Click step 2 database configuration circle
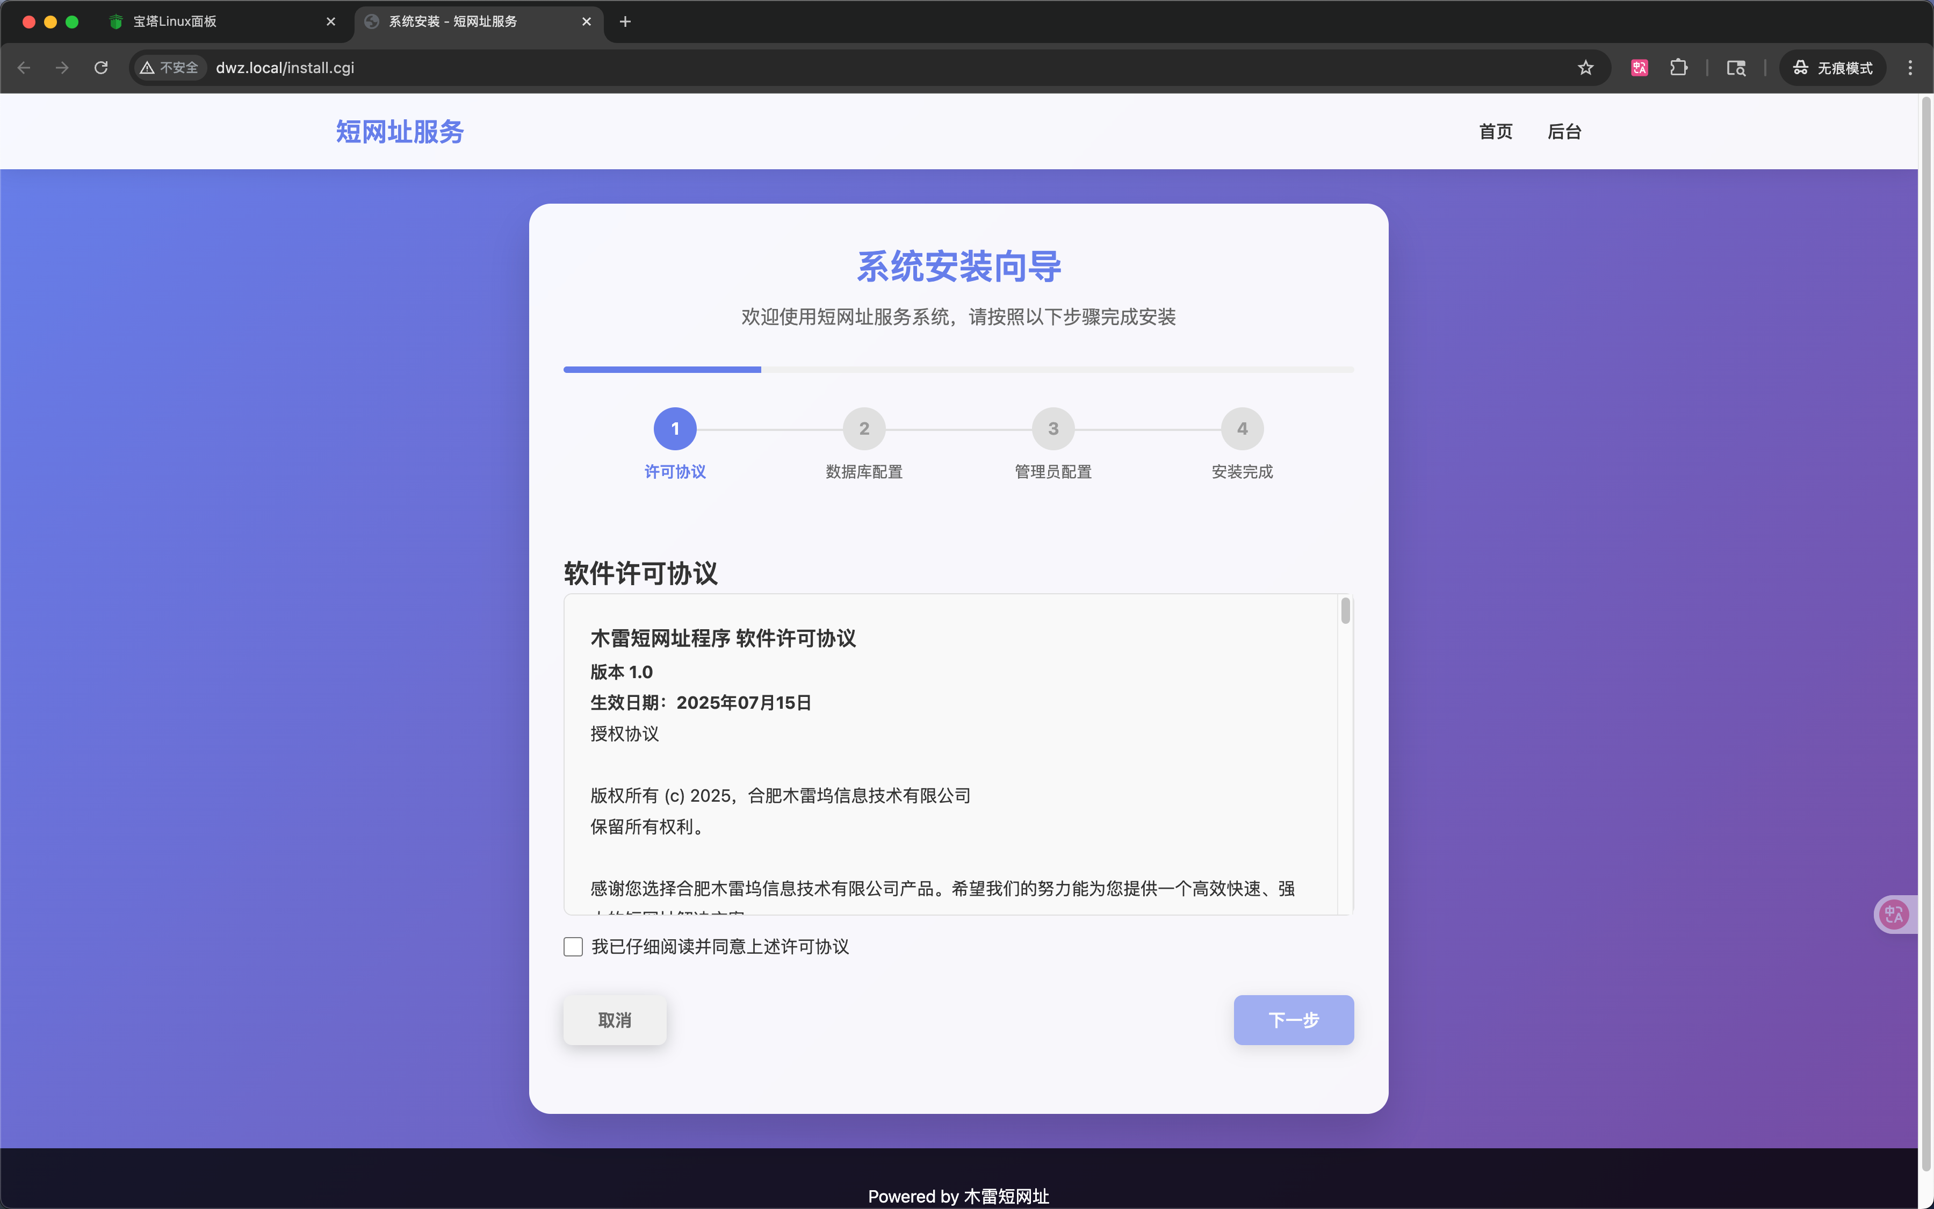Viewport: 1934px width, 1209px height. click(x=864, y=429)
